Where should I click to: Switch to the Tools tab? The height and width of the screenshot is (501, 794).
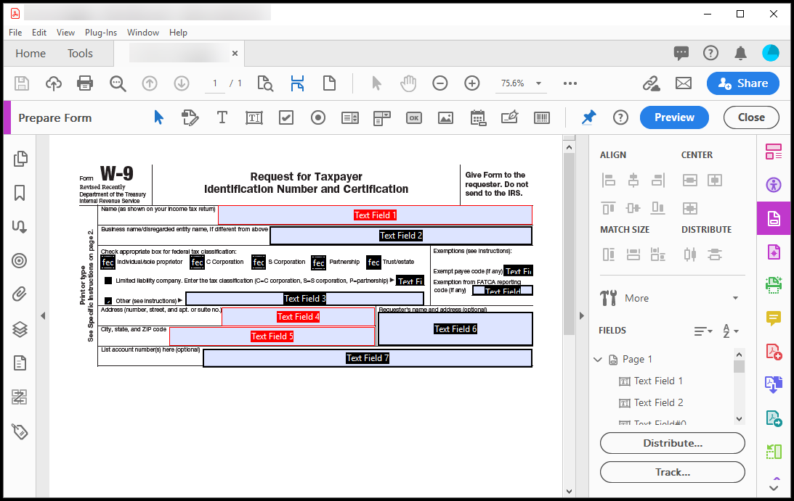click(x=80, y=53)
